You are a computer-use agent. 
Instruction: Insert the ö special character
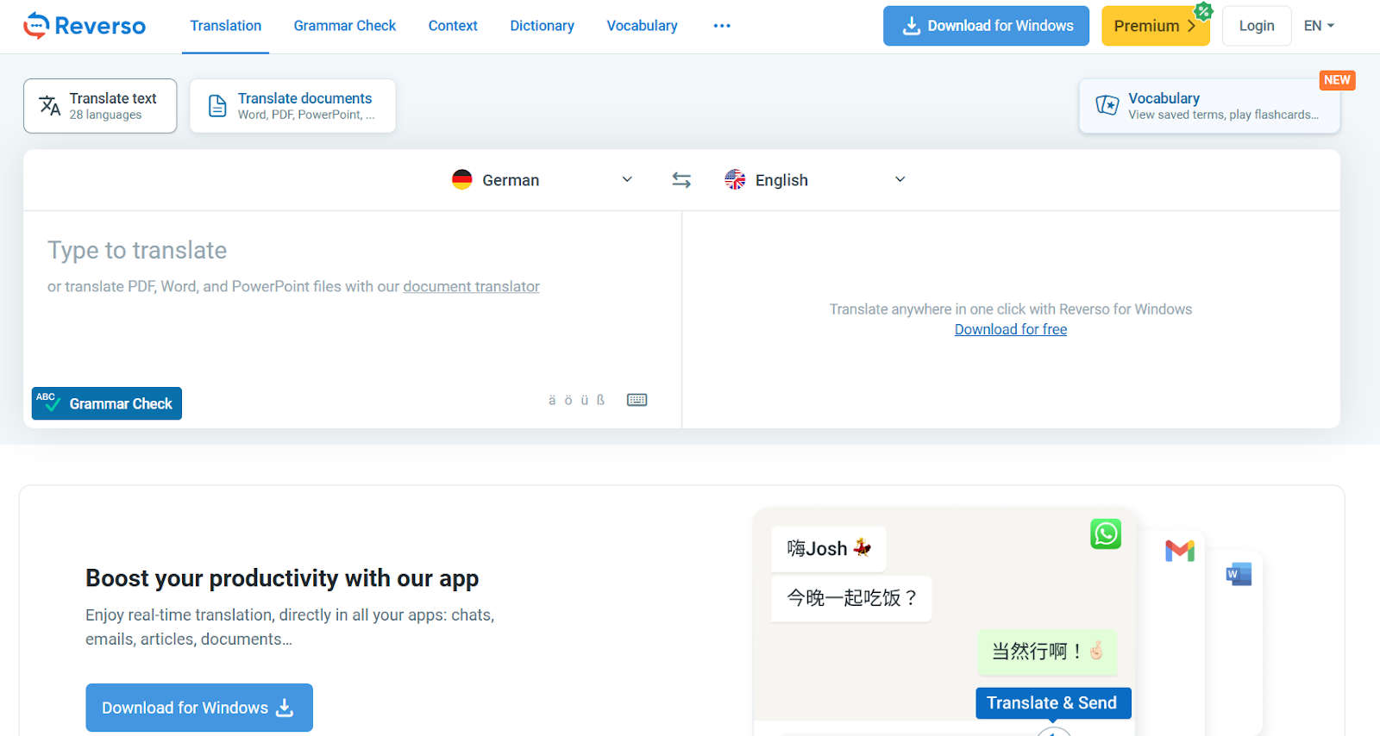pyautogui.click(x=568, y=400)
